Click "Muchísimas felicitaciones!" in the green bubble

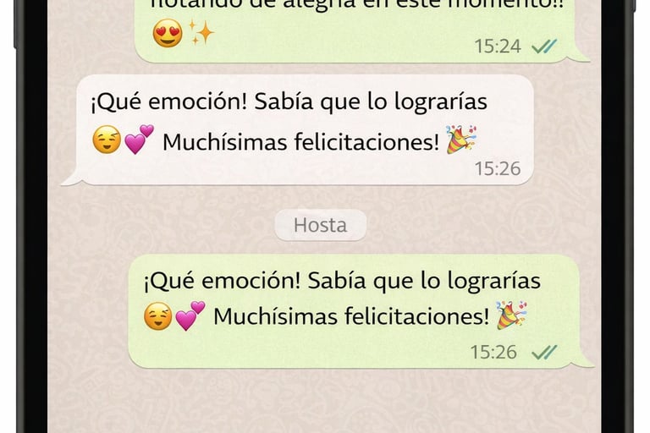(x=351, y=316)
